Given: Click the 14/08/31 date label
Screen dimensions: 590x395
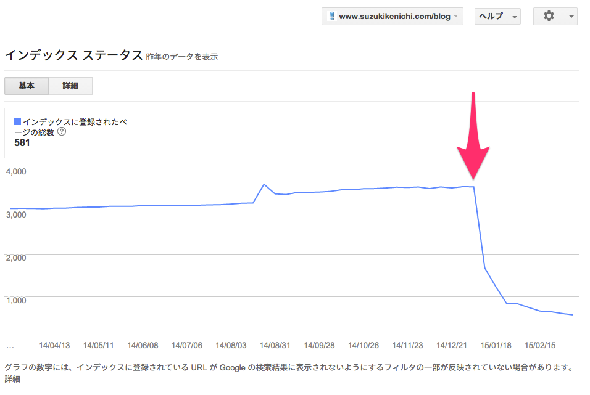Looking at the screenshot, I should (x=275, y=345).
